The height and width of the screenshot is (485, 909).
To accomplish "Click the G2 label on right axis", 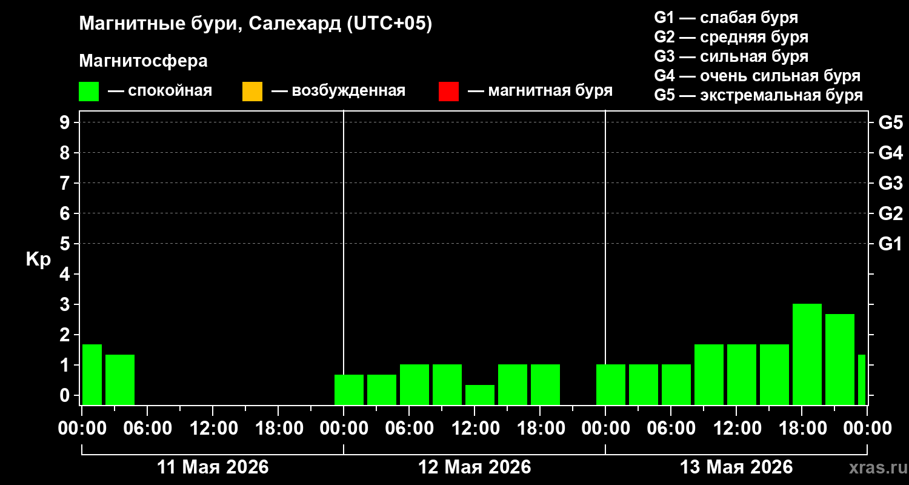I will 890,213.
